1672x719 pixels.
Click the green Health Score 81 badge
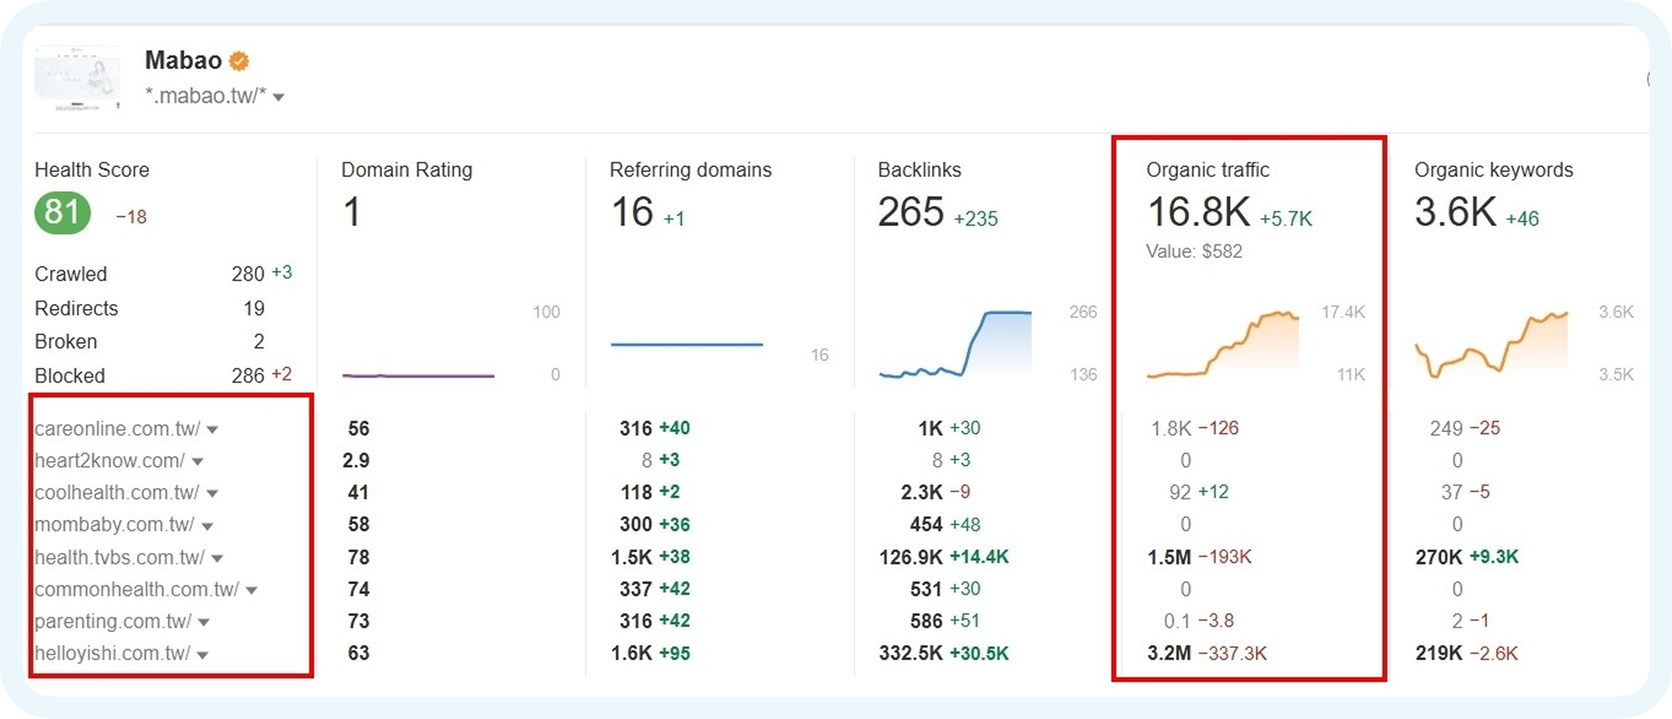pos(62,212)
